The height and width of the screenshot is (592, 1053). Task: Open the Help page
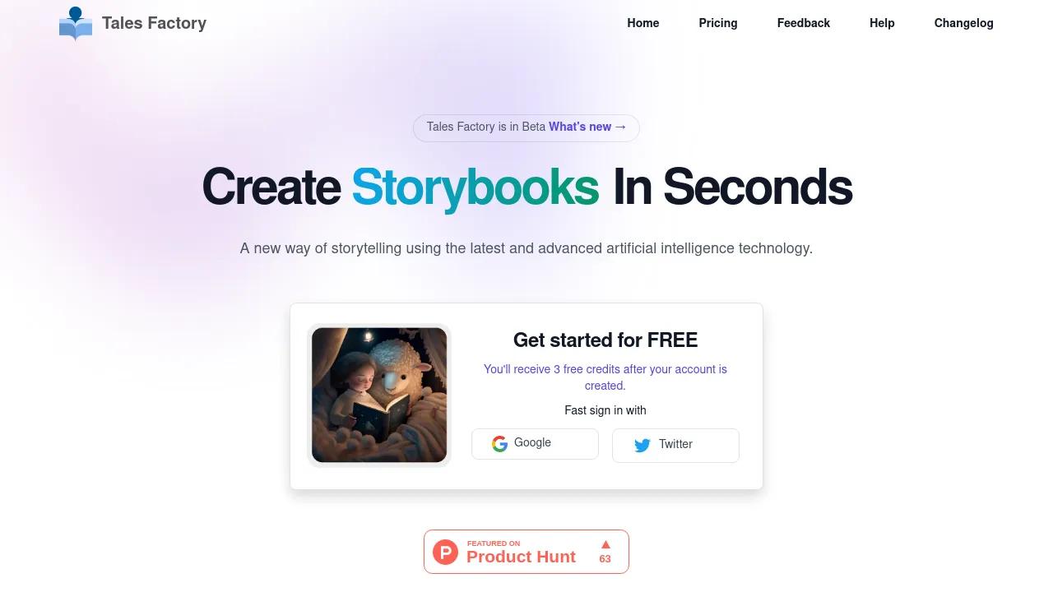click(882, 23)
